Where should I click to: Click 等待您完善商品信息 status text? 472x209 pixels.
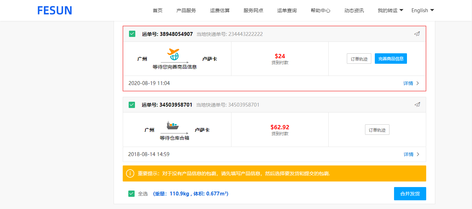(175, 67)
